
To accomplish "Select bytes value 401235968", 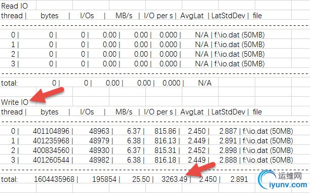I will click(x=51, y=141).
